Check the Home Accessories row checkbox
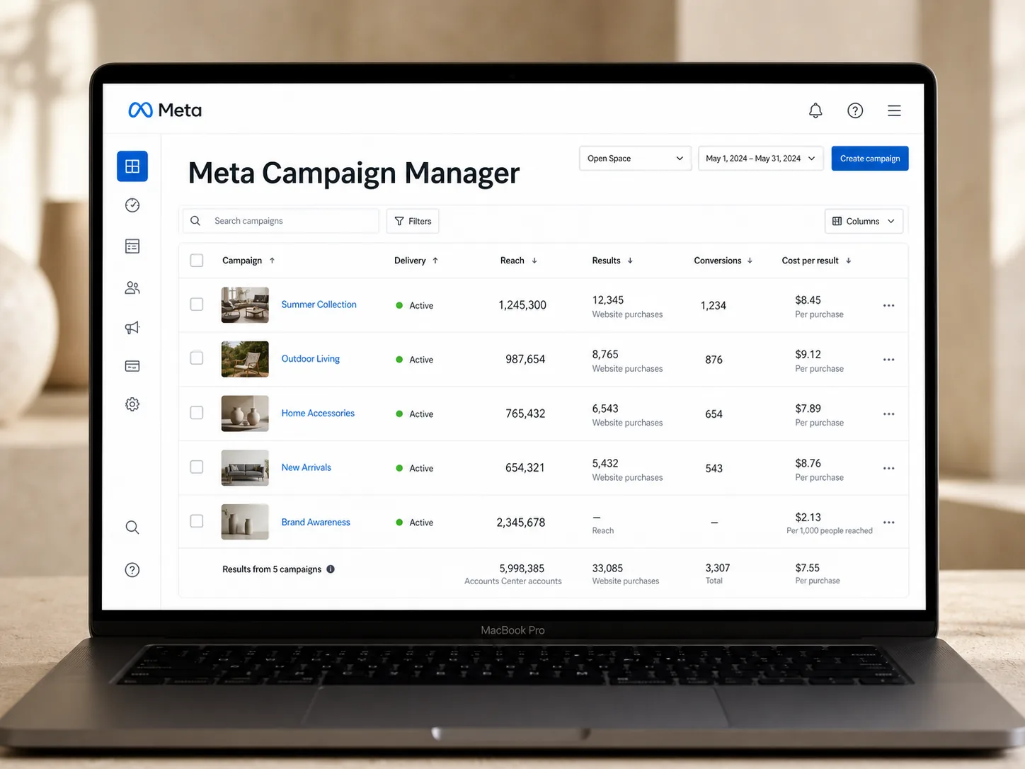Viewport: 1025px width, 769px height. point(197,413)
